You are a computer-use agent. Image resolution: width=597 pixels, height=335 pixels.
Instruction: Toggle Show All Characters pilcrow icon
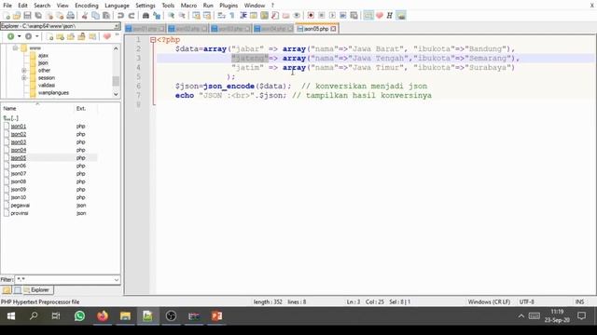point(232,16)
